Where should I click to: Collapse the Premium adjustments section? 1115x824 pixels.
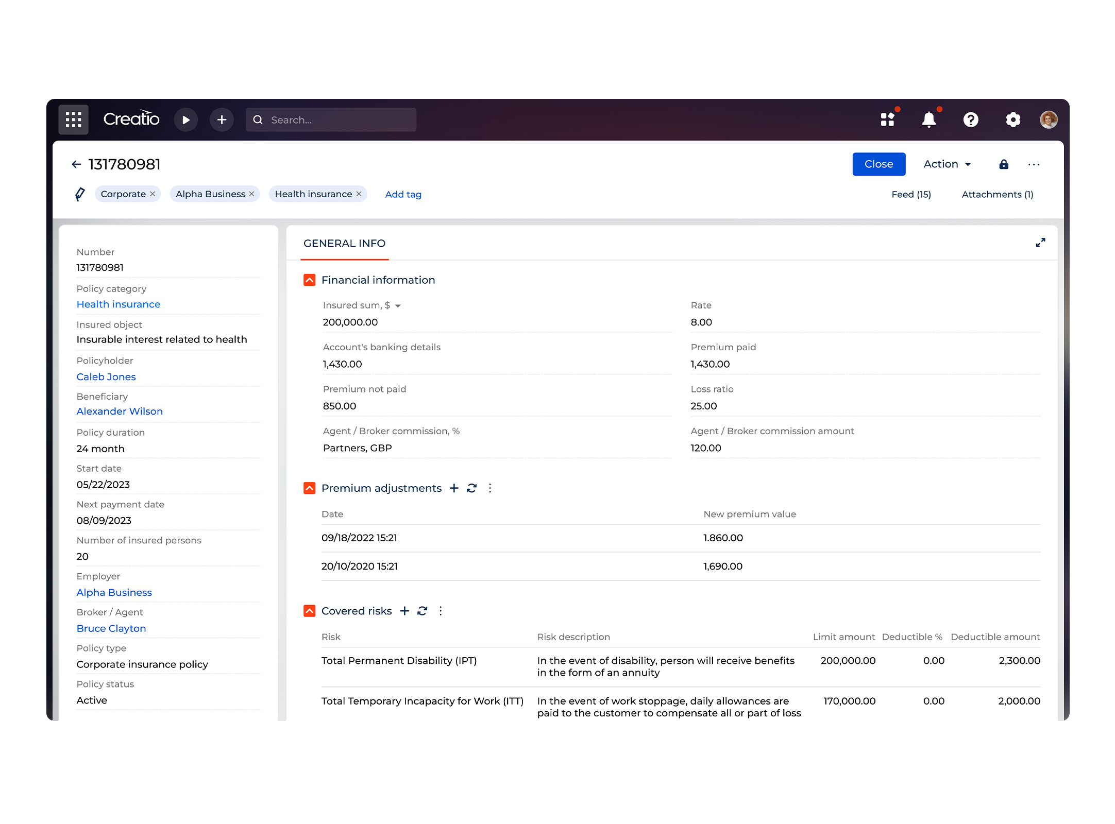[309, 488]
